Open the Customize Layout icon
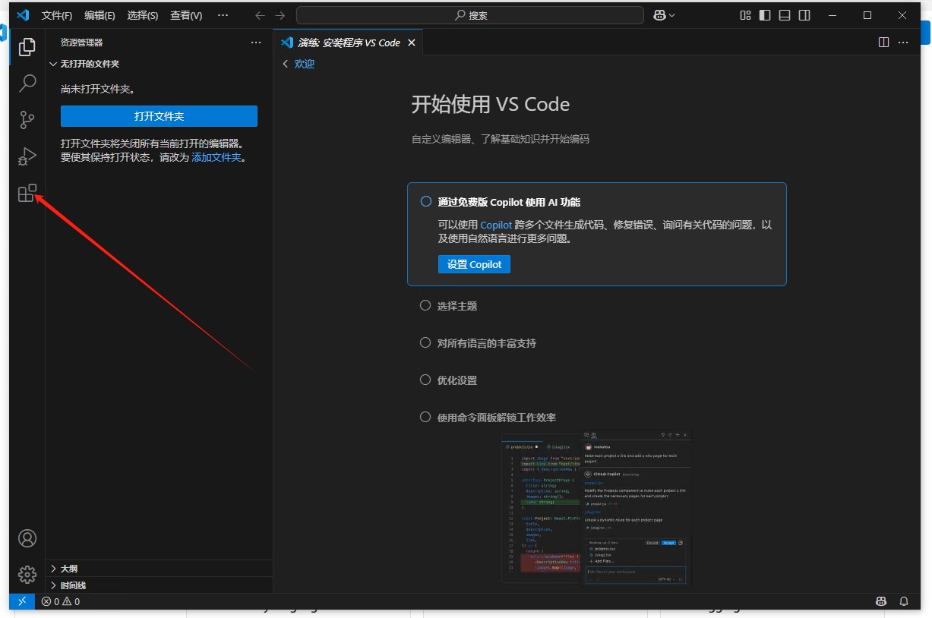 click(745, 15)
